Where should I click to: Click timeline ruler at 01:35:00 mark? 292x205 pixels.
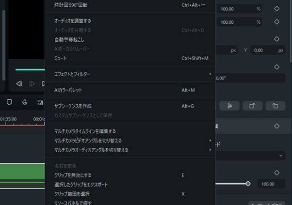click(8, 119)
